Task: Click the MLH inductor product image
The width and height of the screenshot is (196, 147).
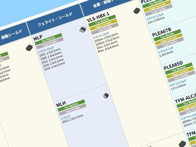Action: (x=106, y=96)
